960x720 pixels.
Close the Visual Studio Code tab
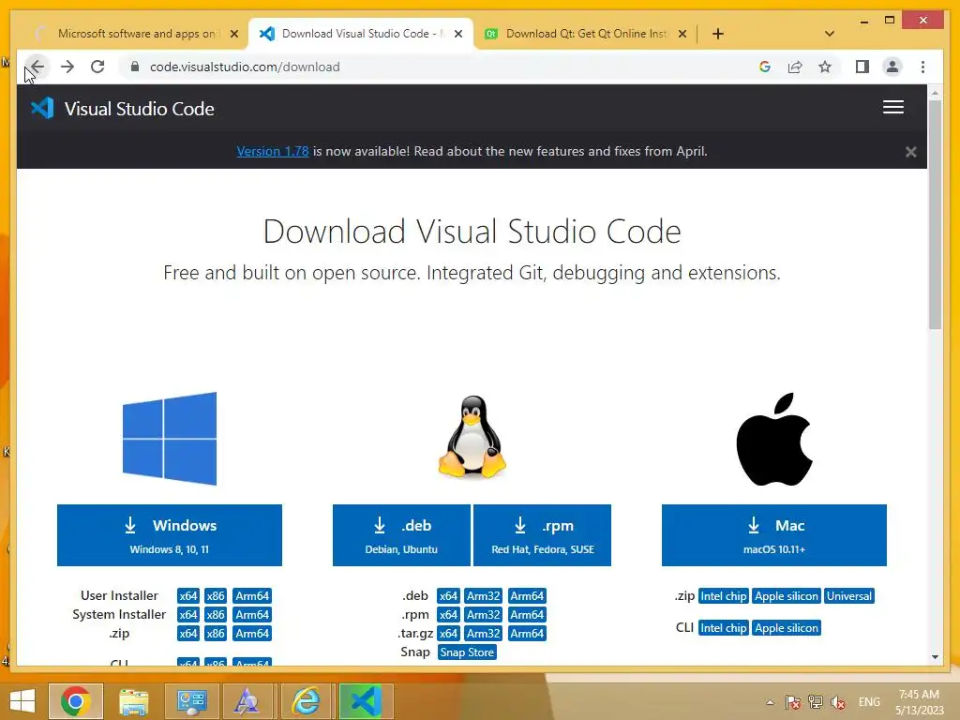coord(457,34)
